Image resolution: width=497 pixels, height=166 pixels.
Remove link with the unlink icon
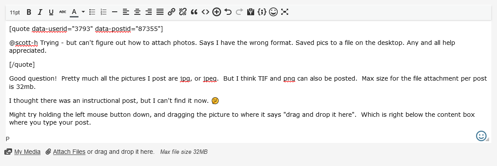tap(183, 12)
